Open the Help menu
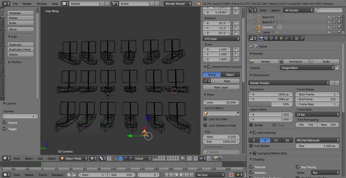 click(55, 4)
